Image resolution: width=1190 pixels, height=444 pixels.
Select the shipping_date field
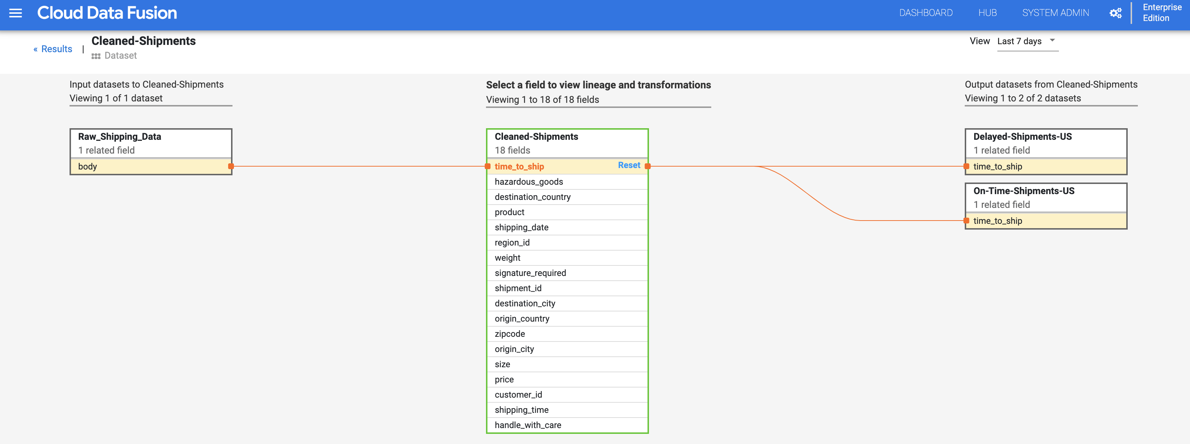[521, 227]
